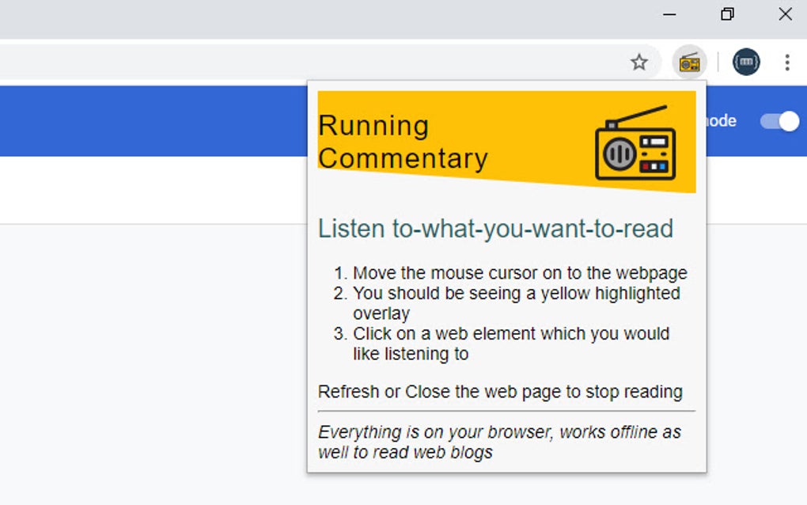Open the Chrome profile avatar menu
The height and width of the screenshot is (505, 807).
(745, 62)
